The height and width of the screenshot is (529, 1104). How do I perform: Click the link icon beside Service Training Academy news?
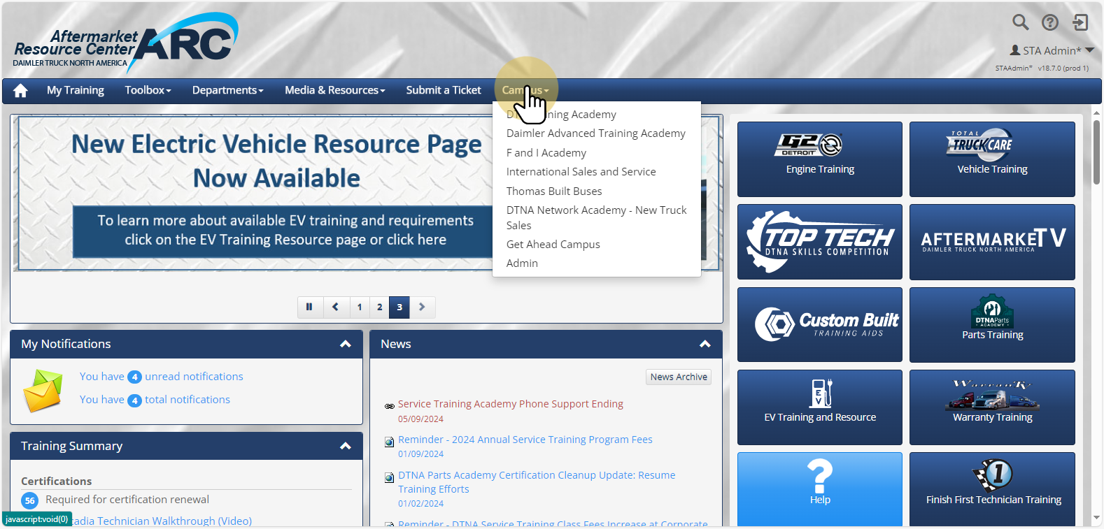point(390,406)
